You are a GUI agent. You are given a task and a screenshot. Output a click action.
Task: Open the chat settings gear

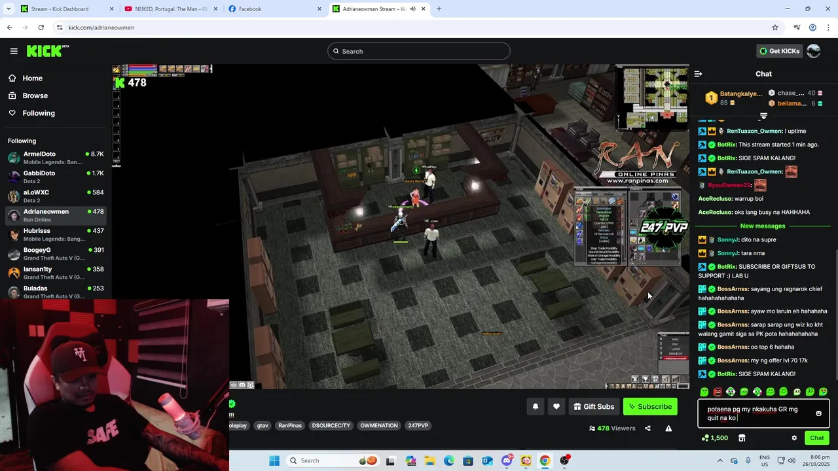[x=794, y=438]
